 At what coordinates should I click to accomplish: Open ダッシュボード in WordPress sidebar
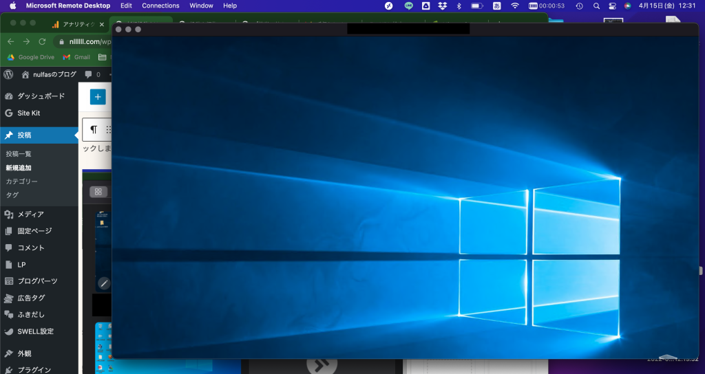pyautogui.click(x=39, y=96)
